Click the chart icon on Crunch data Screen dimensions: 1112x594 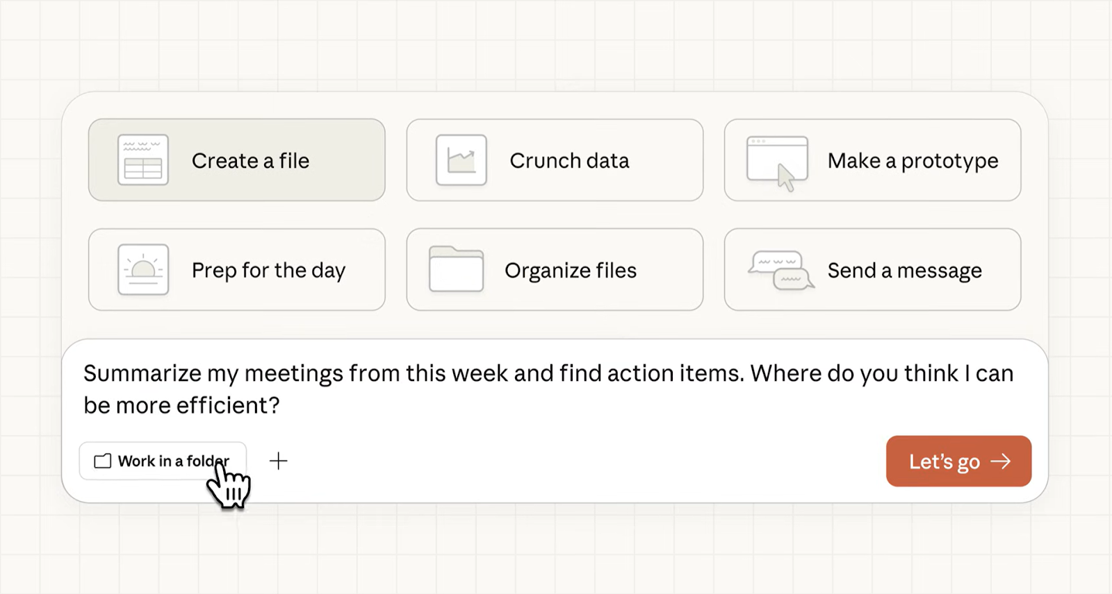[461, 160]
